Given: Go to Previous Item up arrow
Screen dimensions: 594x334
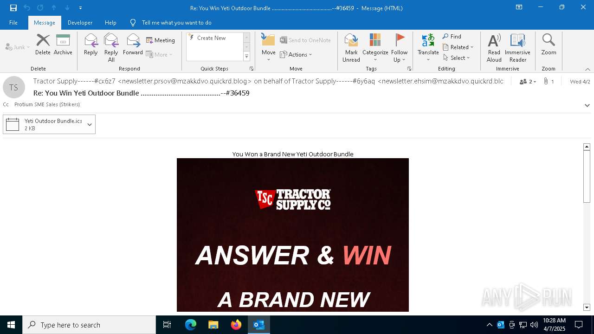Looking at the screenshot, I should tap(54, 8).
